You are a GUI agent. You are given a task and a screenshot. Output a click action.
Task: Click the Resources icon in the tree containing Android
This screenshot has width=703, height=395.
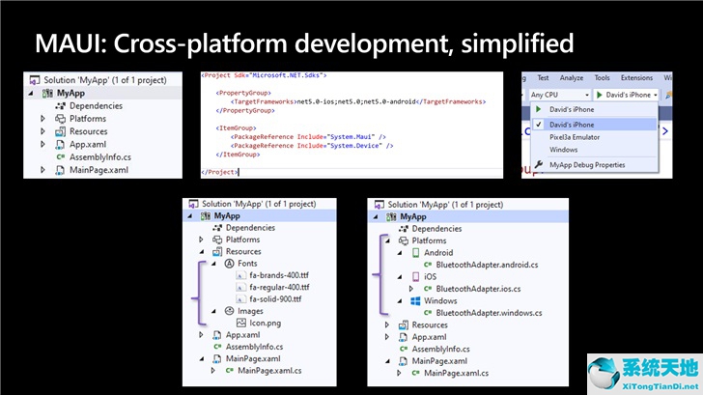tap(404, 325)
